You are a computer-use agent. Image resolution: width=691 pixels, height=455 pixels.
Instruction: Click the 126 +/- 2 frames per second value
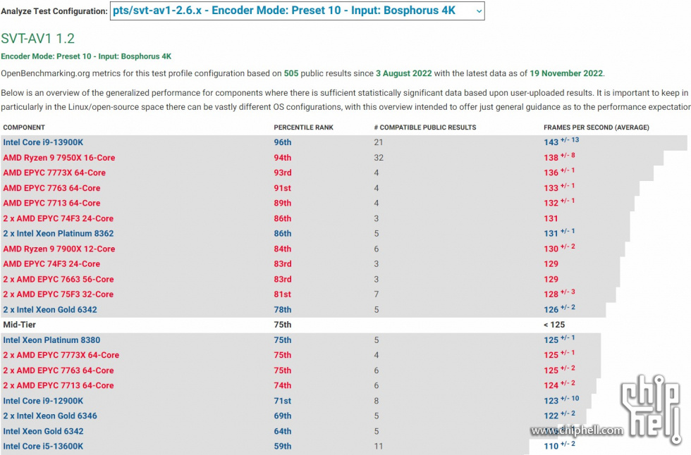point(559,308)
